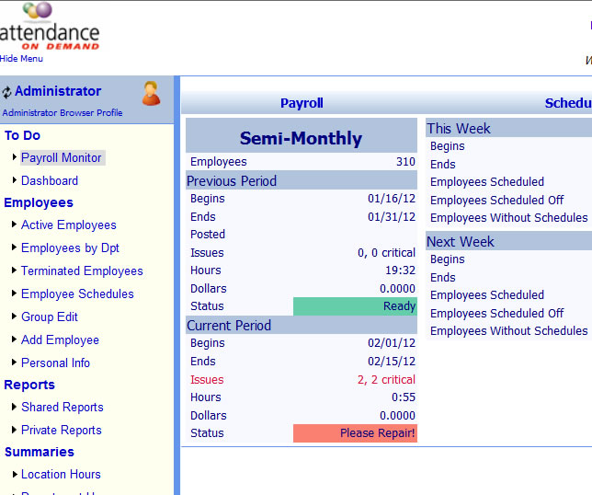Click the '0, 0 critical' issues value
Image resolution: width=592 pixels, height=495 pixels.
(x=386, y=252)
